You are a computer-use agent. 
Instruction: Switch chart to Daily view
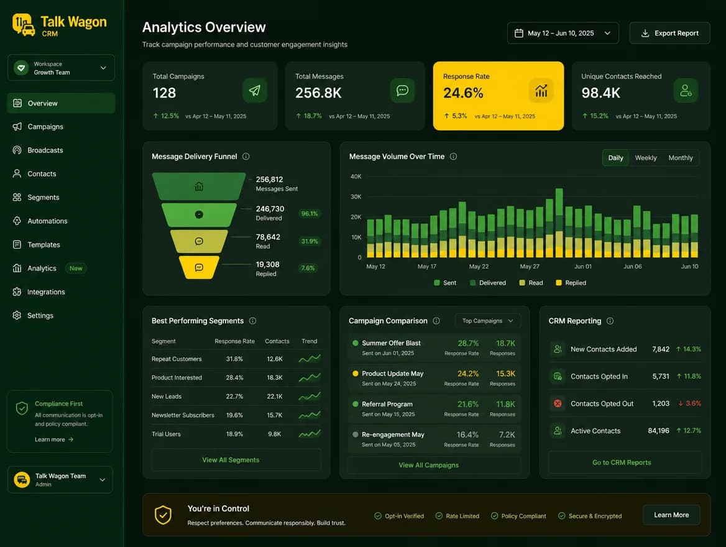615,158
